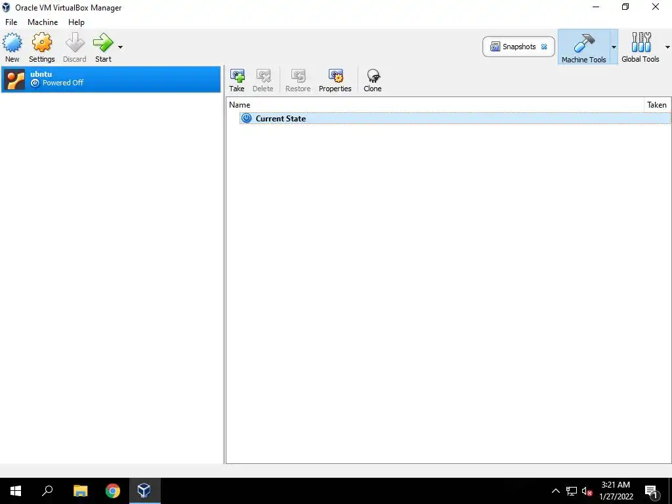Click the muted volume tray icon

point(587,491)
